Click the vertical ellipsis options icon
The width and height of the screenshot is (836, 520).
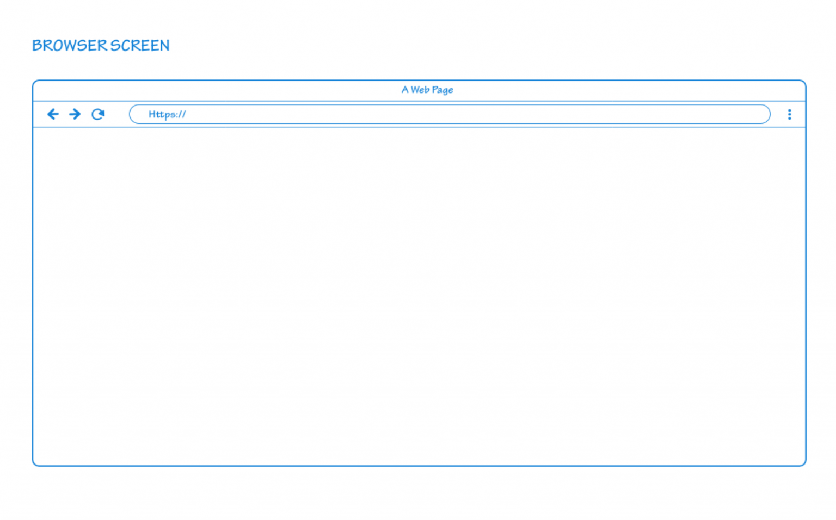[789, 114]
